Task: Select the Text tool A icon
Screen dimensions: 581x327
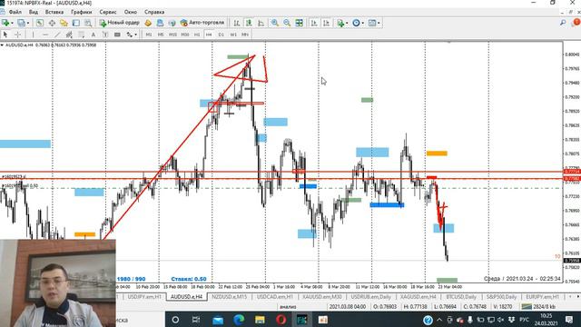Action: coord(93,35)
